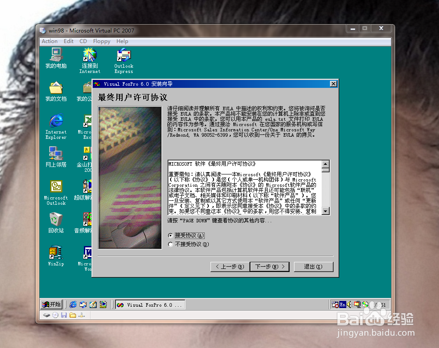This screenshot has width=439, height=348.
Task: Open the Floppy menu
Action: pos(102,41)
